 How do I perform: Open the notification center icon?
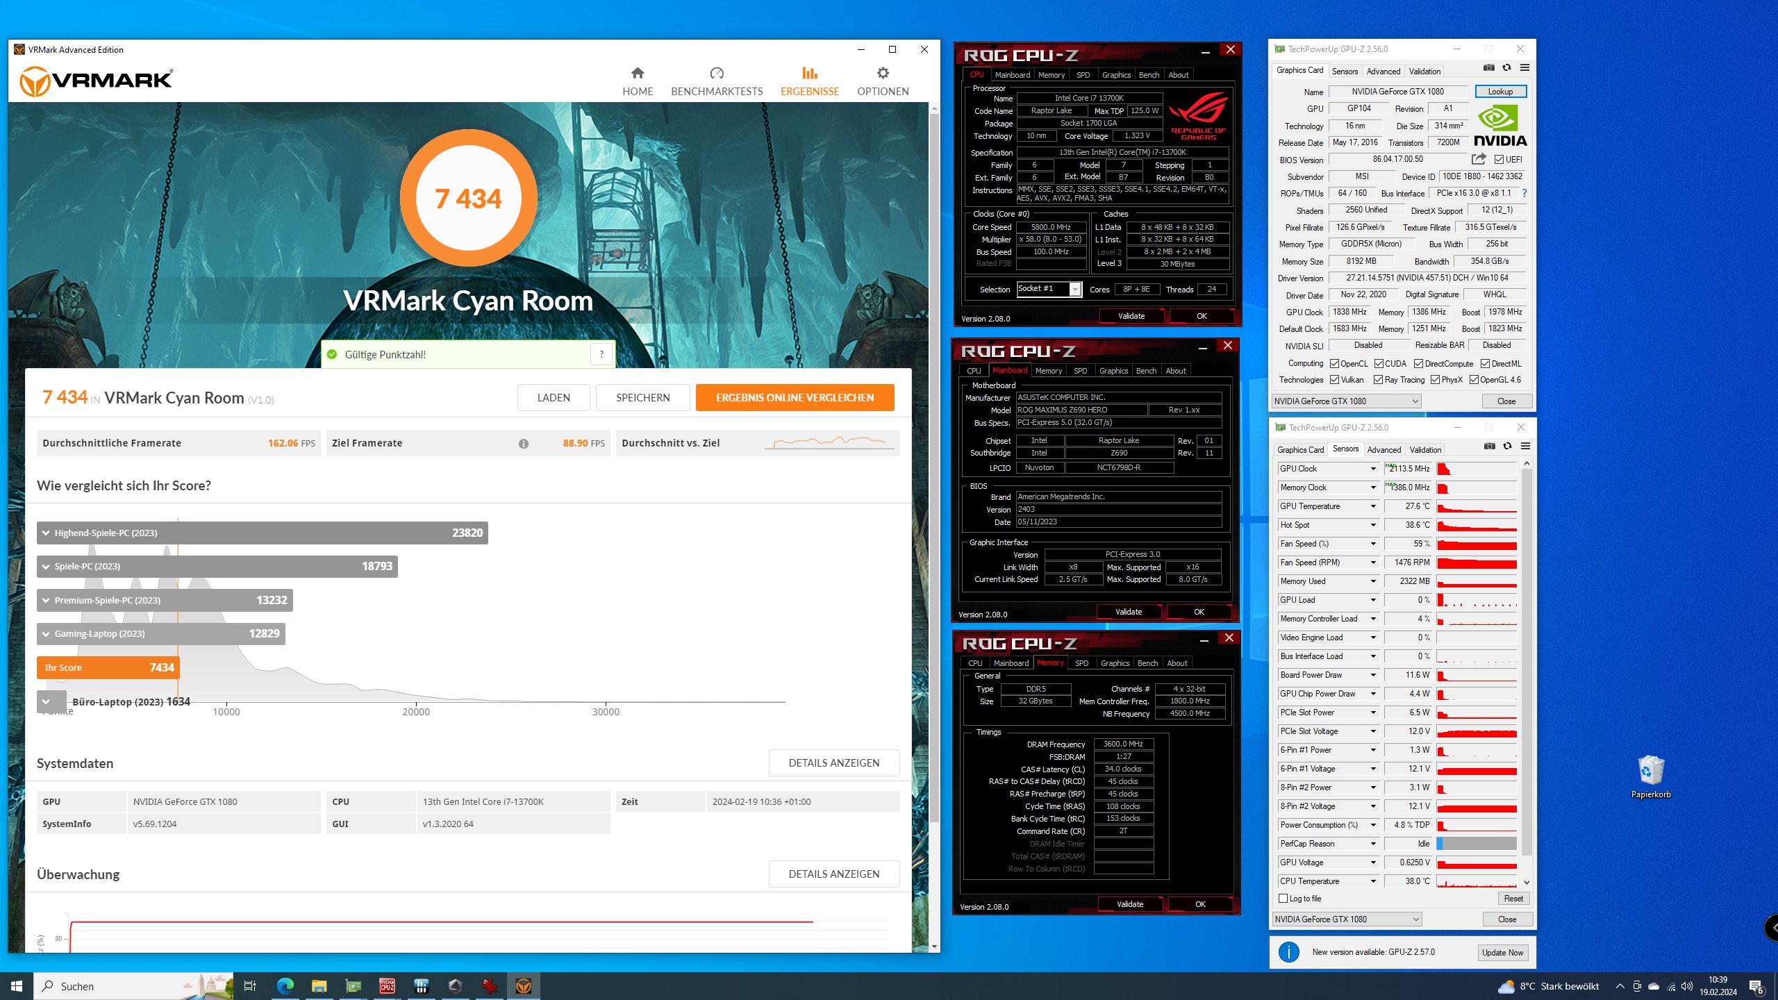click(x=1756, y=986)
